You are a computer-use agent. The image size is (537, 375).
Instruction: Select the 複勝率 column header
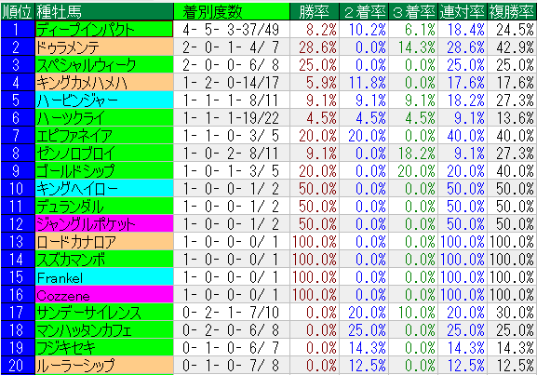[x=511, y=12]
